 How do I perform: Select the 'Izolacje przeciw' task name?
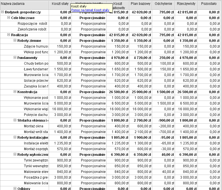(36, 81)
